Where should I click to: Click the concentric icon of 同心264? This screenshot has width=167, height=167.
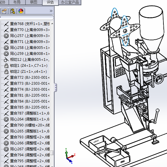tap(6, 119)
